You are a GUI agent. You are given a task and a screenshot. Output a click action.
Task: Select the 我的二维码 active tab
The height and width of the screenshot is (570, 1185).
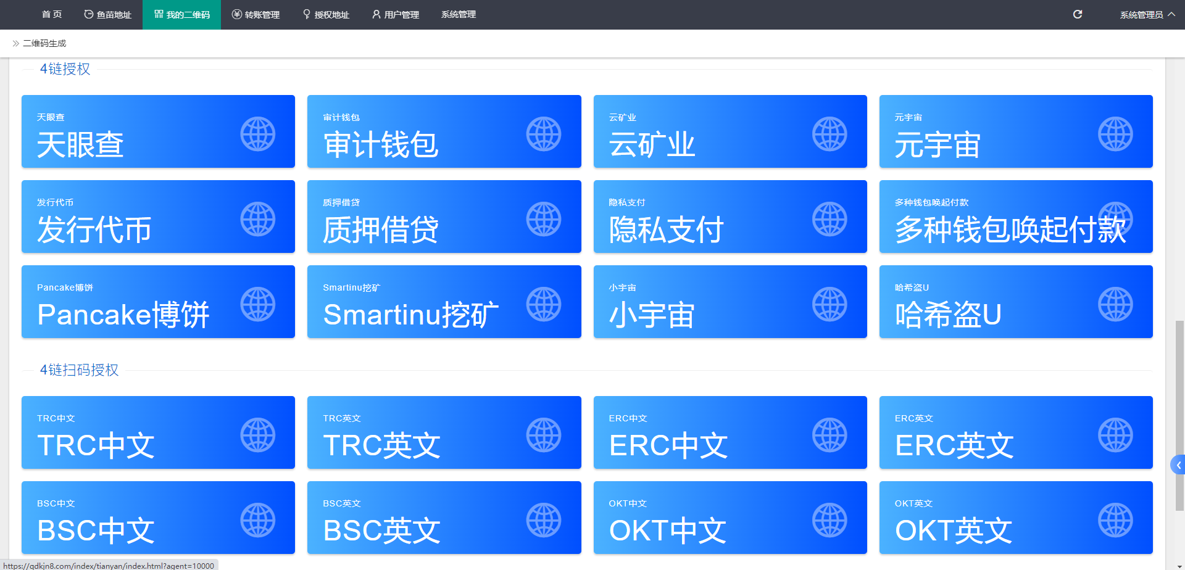tap(181, 15)
